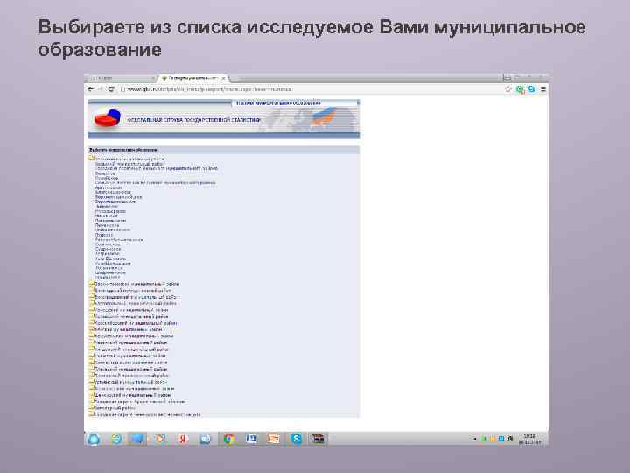Click the red circular extension icon
Image resolution: width=630 pixels, height=473 pixels.
pos(508,89)
